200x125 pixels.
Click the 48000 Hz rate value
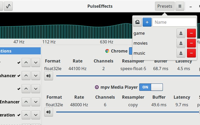(79, 105)
